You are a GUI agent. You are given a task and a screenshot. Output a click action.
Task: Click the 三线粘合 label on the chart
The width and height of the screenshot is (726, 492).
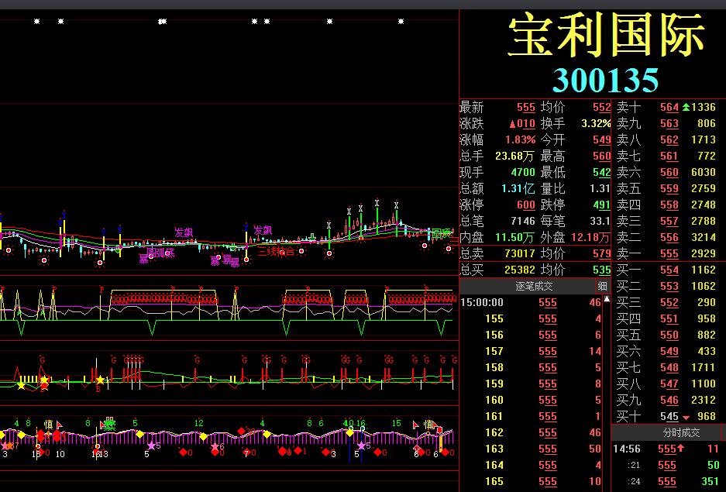tap(276, 251)
